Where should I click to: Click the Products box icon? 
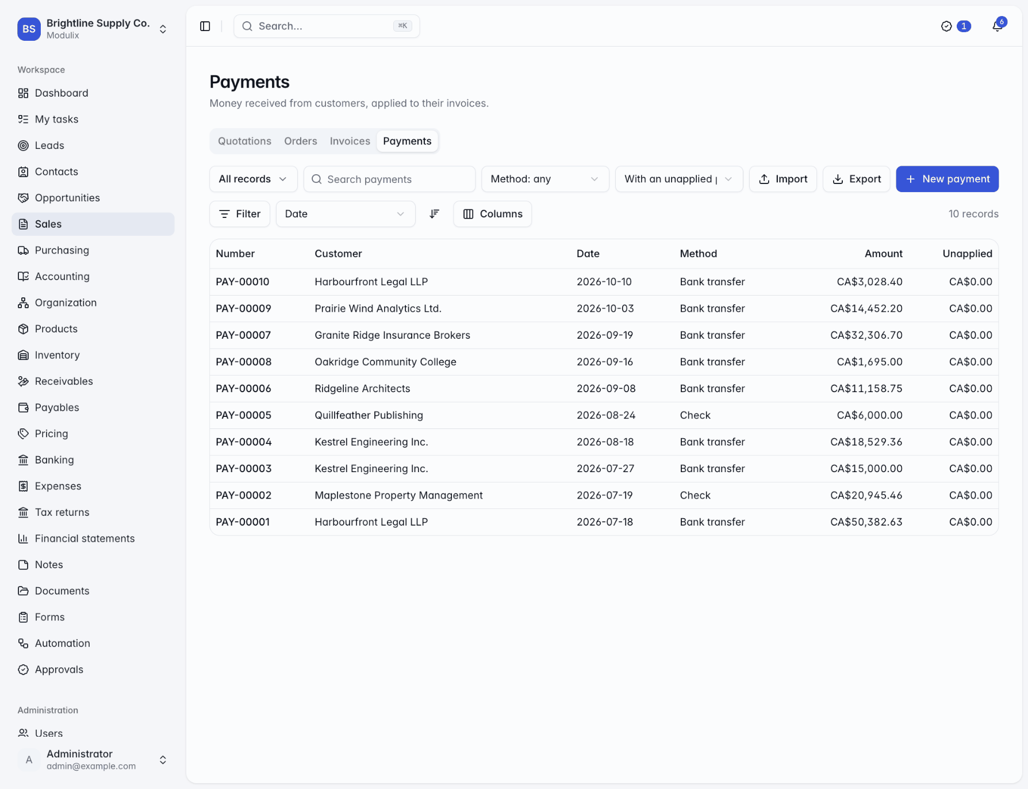pyautogui.click(x=23, y=329)
